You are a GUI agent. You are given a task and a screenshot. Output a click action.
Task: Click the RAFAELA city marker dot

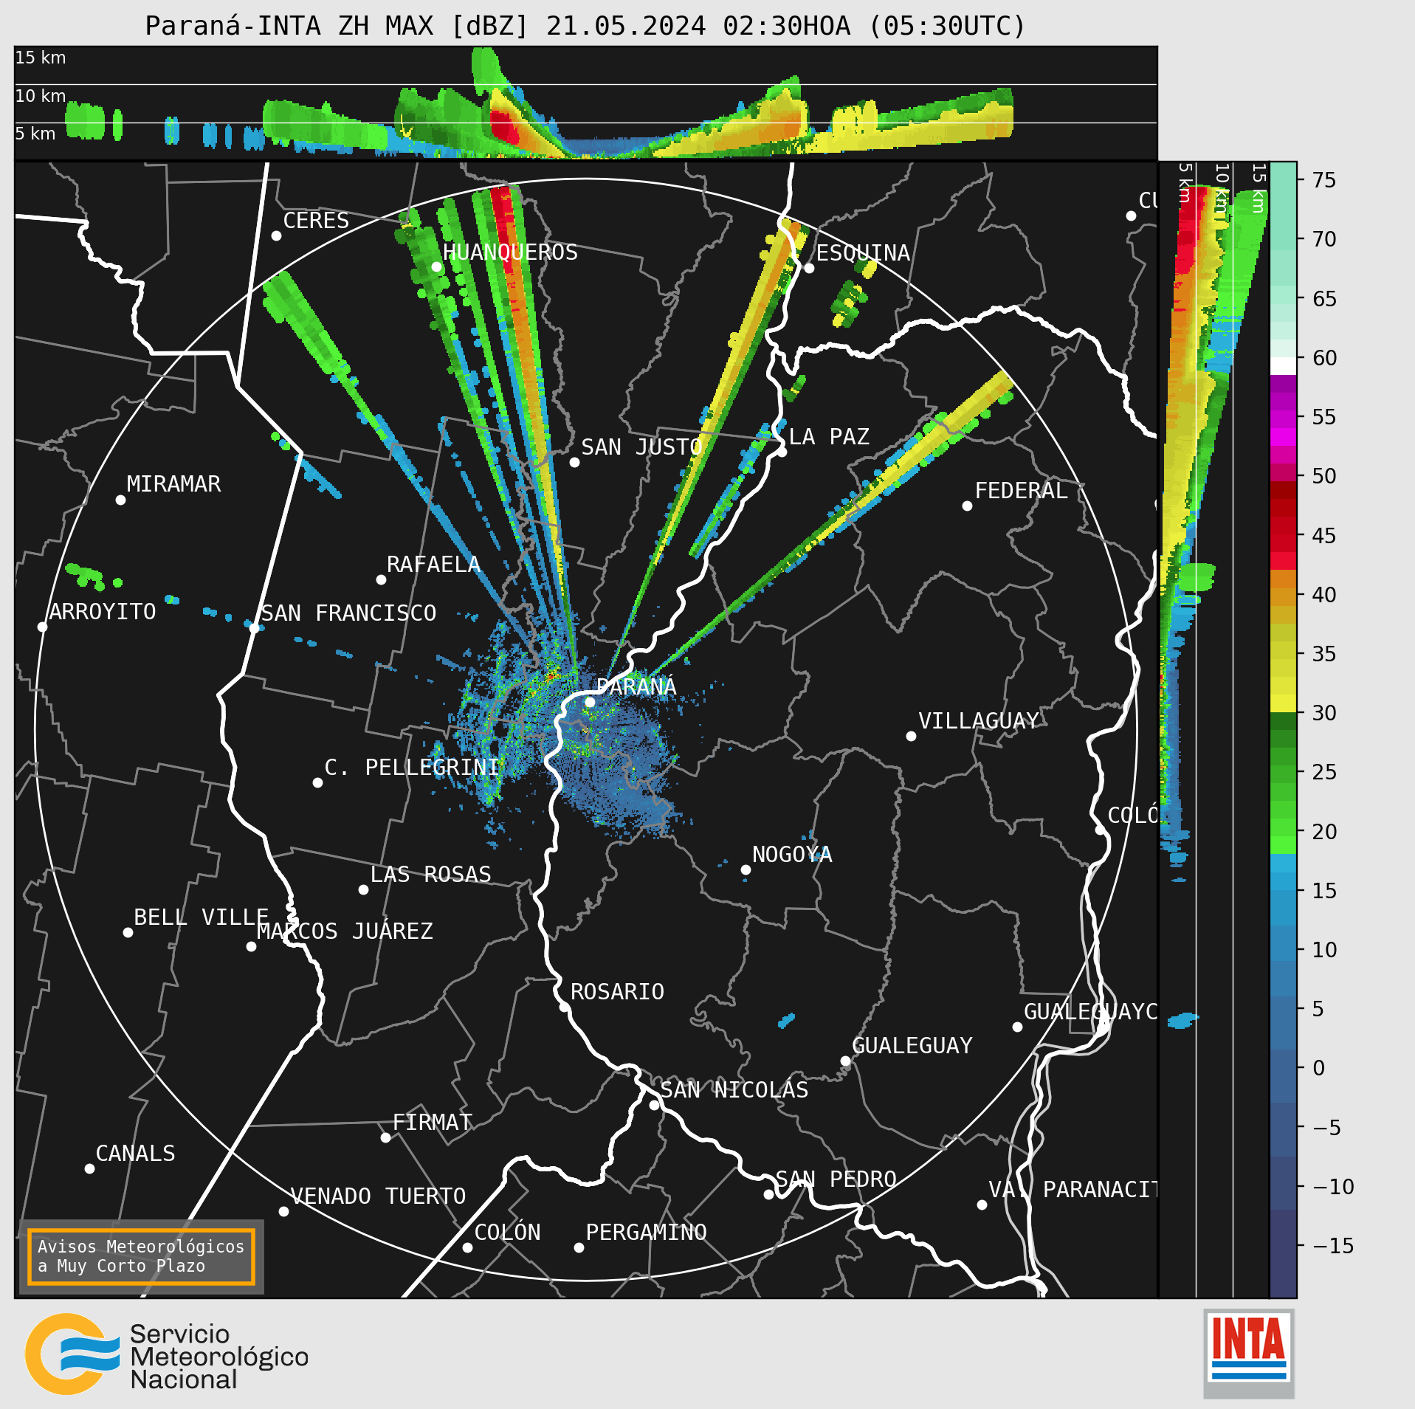coord(381,579)
